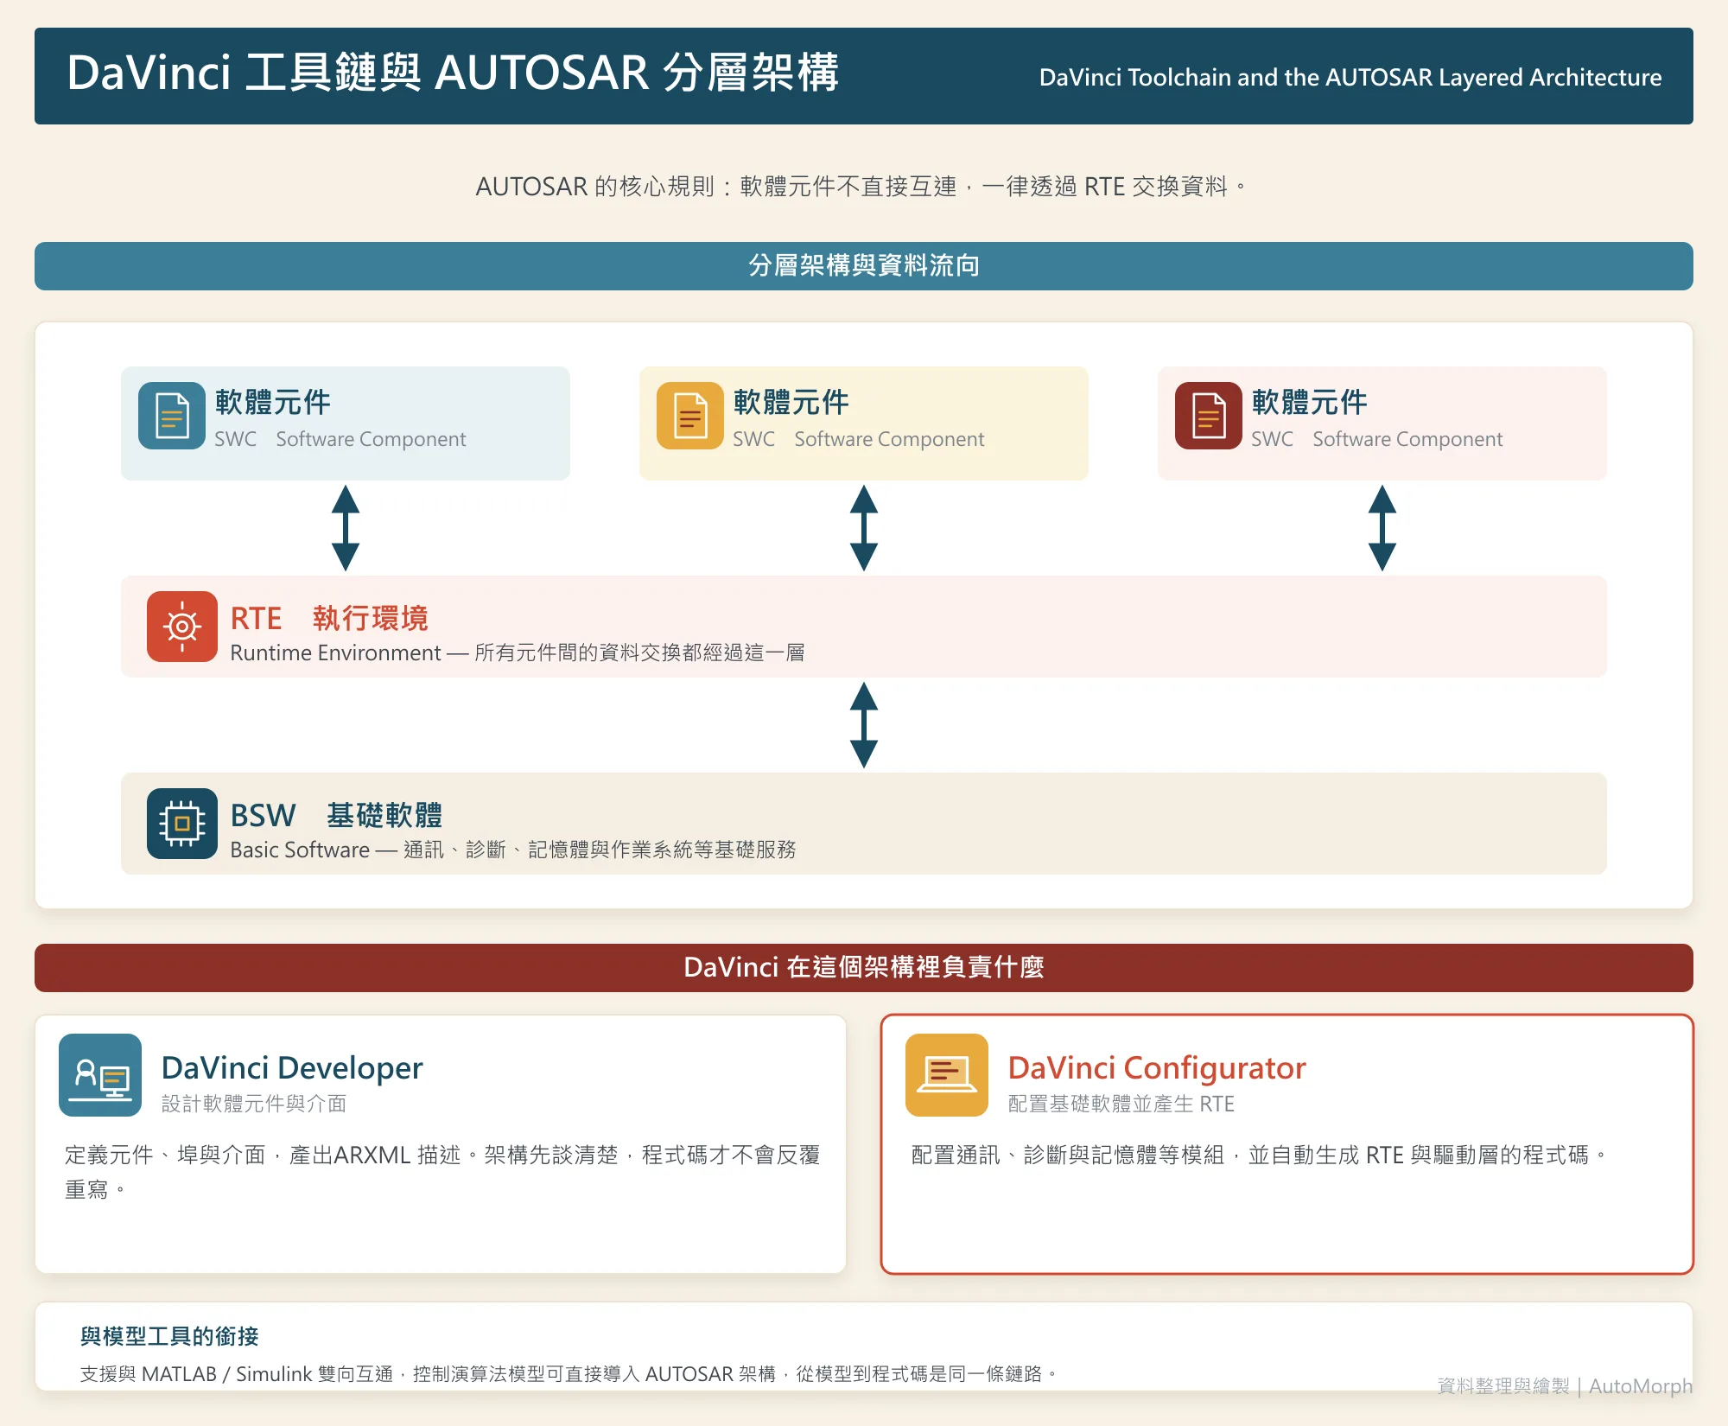
Task: Click the 配置通訊、診斷與記憶體等模組 description
Action: coord(1260,1155)
